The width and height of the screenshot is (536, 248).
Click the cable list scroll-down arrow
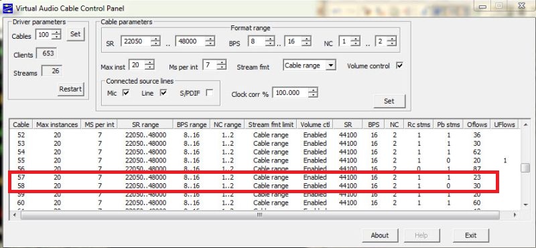point(525,205)
